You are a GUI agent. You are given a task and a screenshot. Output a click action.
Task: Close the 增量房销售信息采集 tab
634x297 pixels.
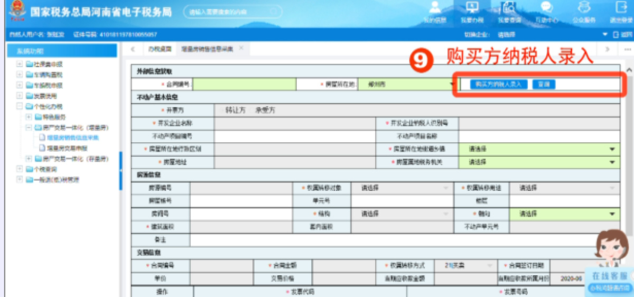241,48
